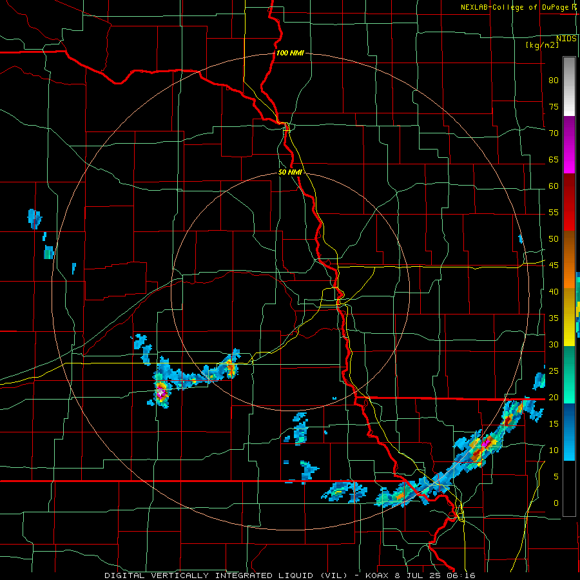Viewport: 580px width, 580px height.
Task: Click the scale value 10
Action: (x=554, y=450)
